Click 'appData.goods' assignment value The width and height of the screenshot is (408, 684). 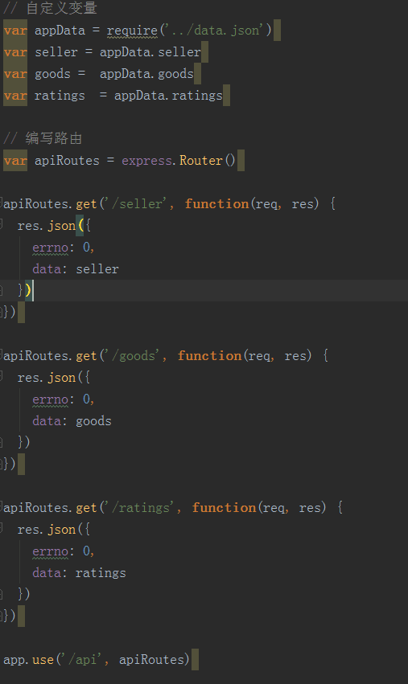(146, 74)
